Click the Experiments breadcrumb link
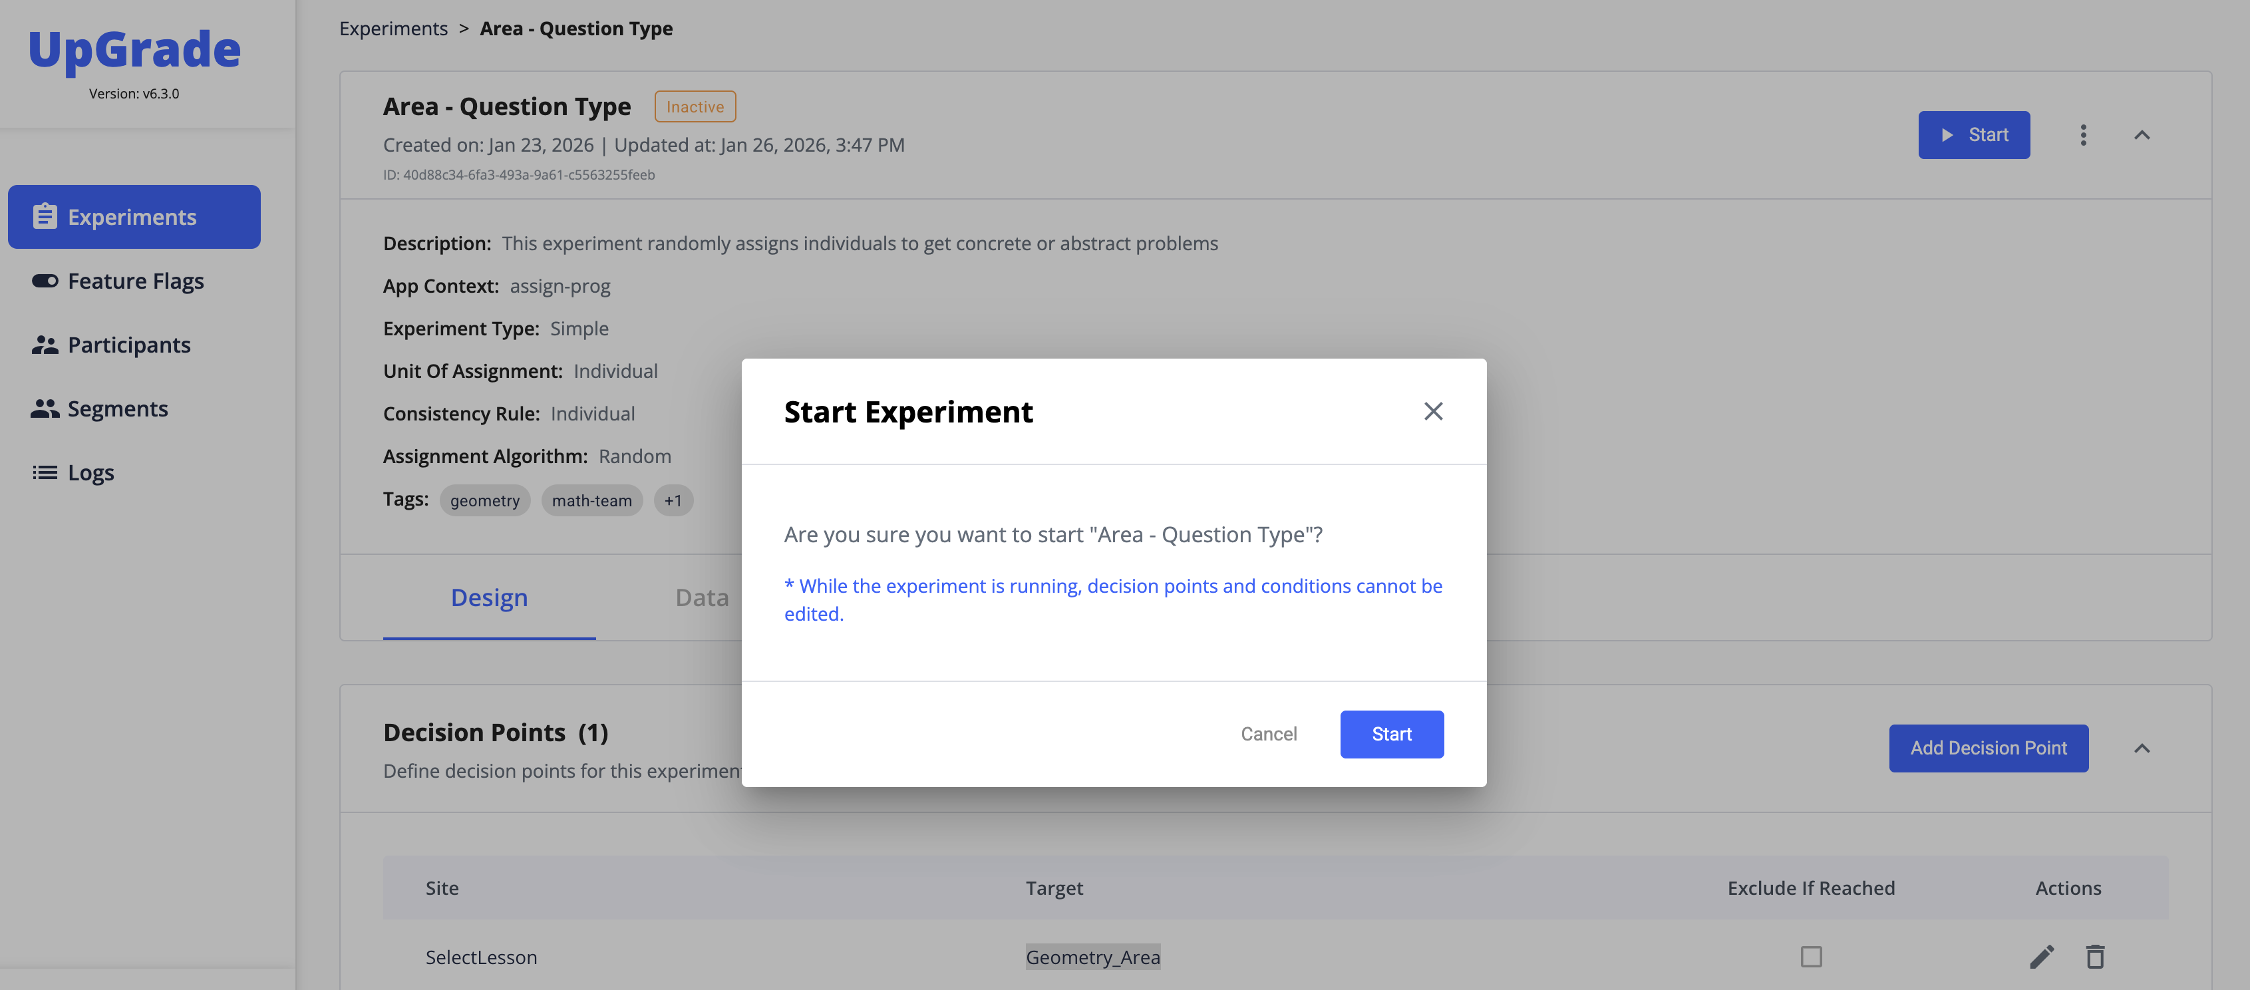The width and height of the screenshot is (2250, 990). tap(393, 28)
